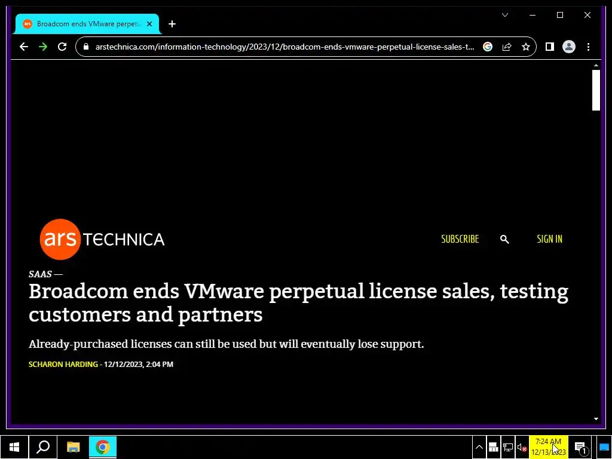The width and height of the screenshot is (612, 459).
Task: Open the Windows Start menu
Action: coord(14,447)
